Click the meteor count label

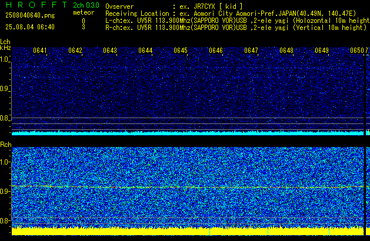[x=84, y=12]
